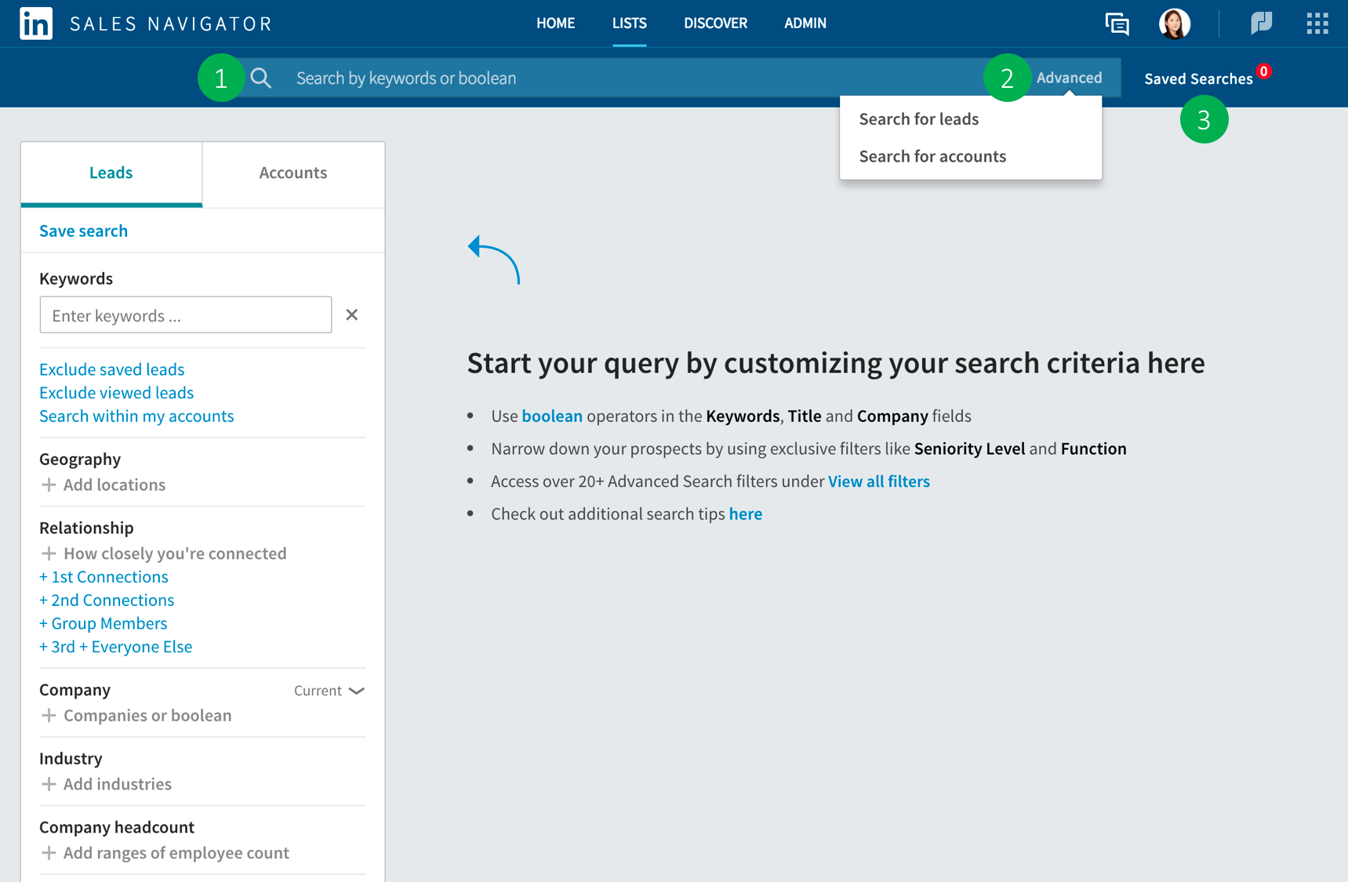Viewport: 1348px width, 882px height.
Task: Open the Company Current dropdown
Action: point(329,691)
